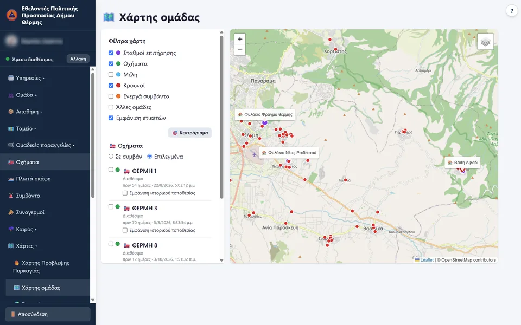
Task: Enable the Άλλες ομάδες filter
Action: tap(111, 107)
